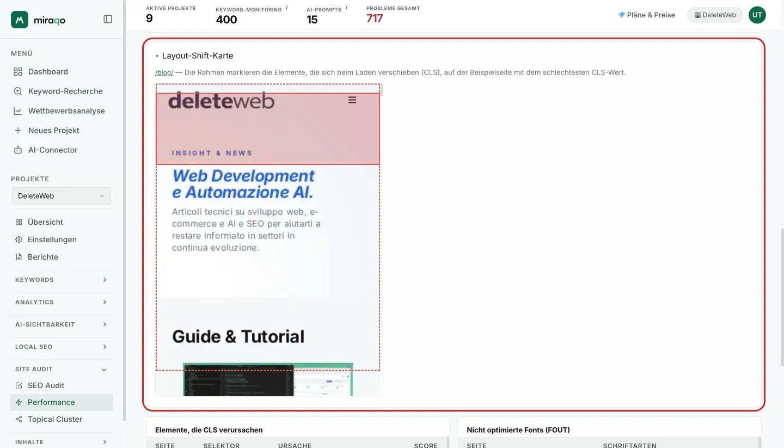
Task: Click the SCHRIFTARTEN column header
Action: tap(629, 445)
